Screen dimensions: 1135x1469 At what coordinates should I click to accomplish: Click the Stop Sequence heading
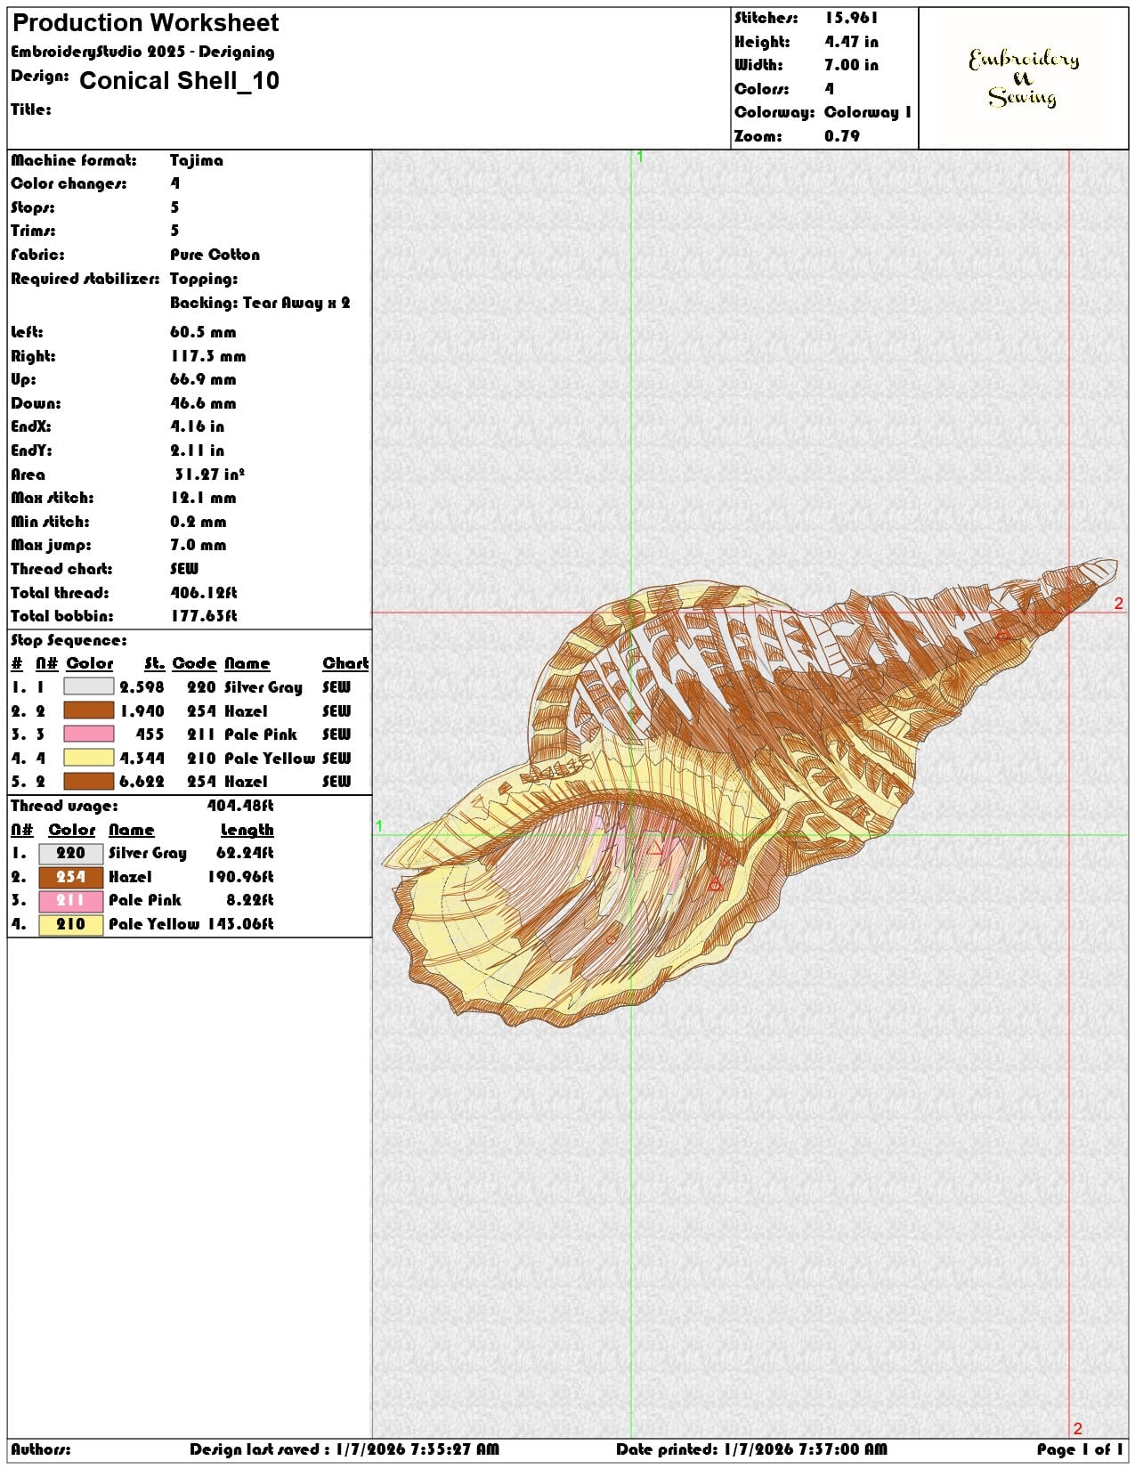coord(69,640)
